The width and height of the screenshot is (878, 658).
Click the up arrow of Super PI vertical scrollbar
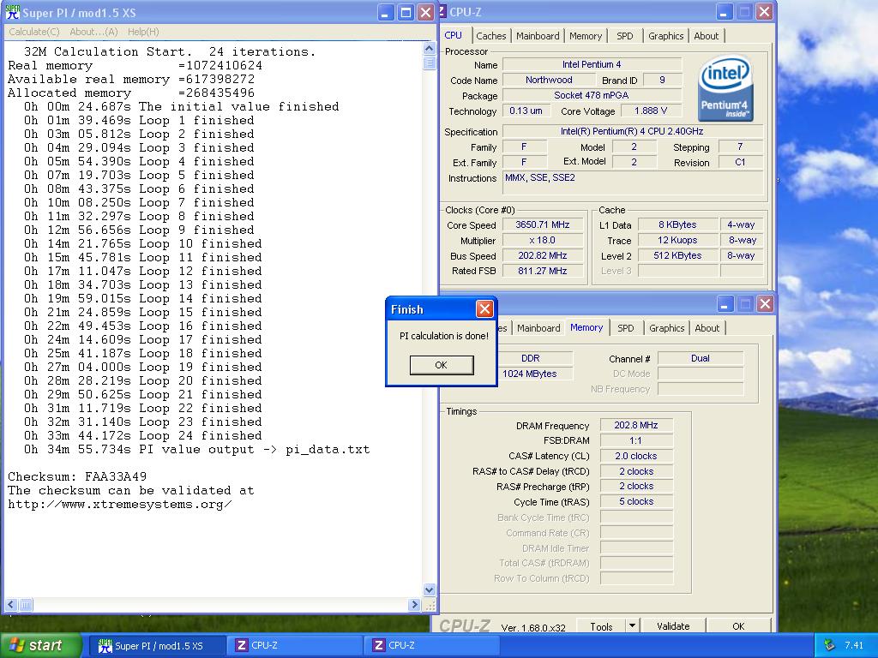pyautogui.click(x=429, y=49)
